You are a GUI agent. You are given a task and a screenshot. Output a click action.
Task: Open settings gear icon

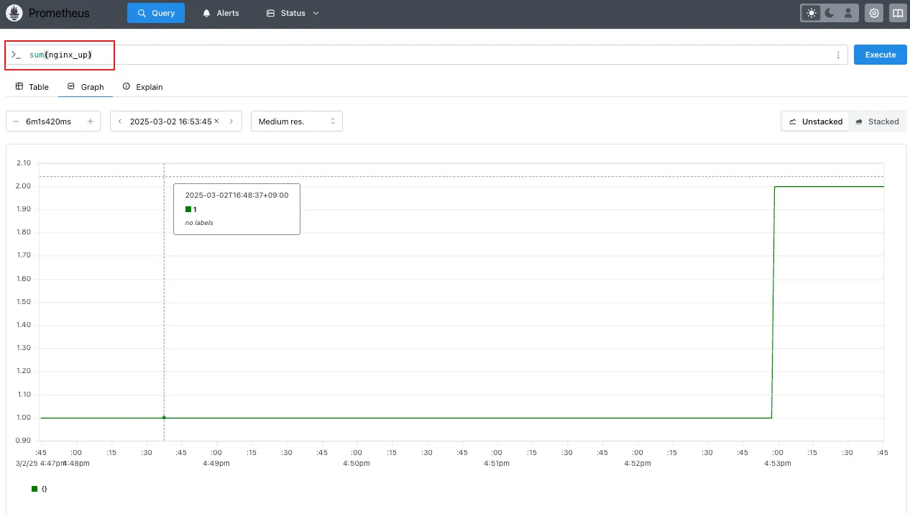(874, 13)
